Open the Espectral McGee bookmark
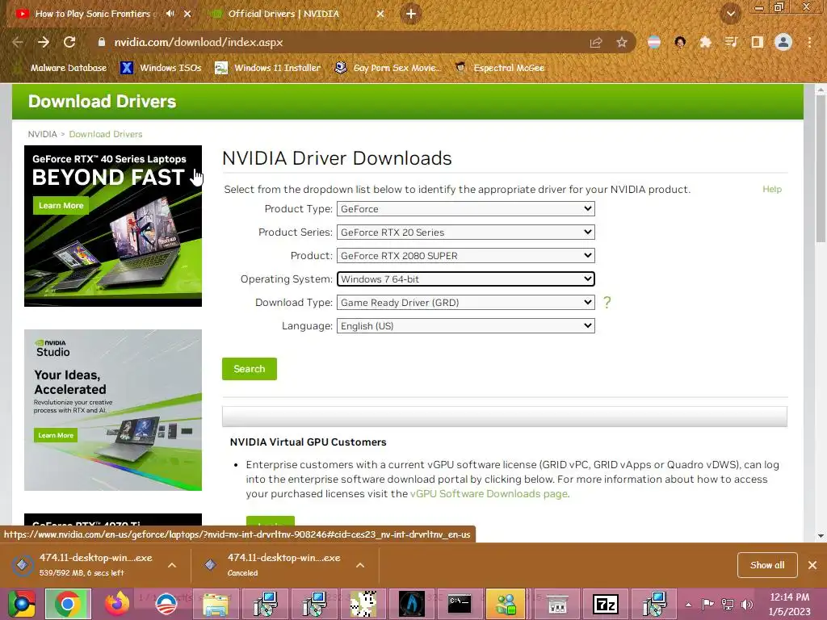Screen dimensions: 827x620 499,68
